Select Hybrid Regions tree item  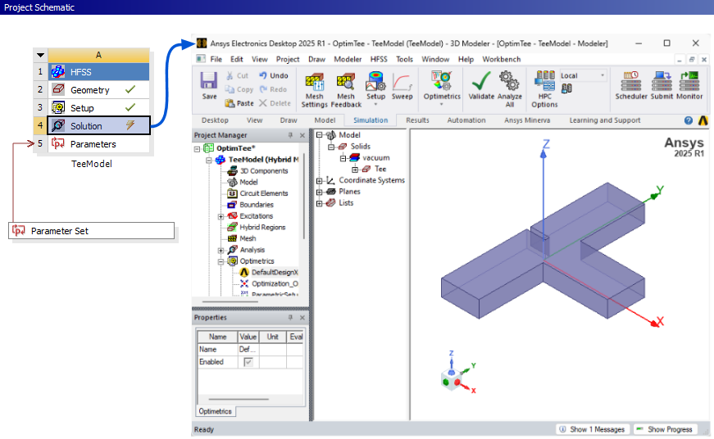click(x=262, y=228)
